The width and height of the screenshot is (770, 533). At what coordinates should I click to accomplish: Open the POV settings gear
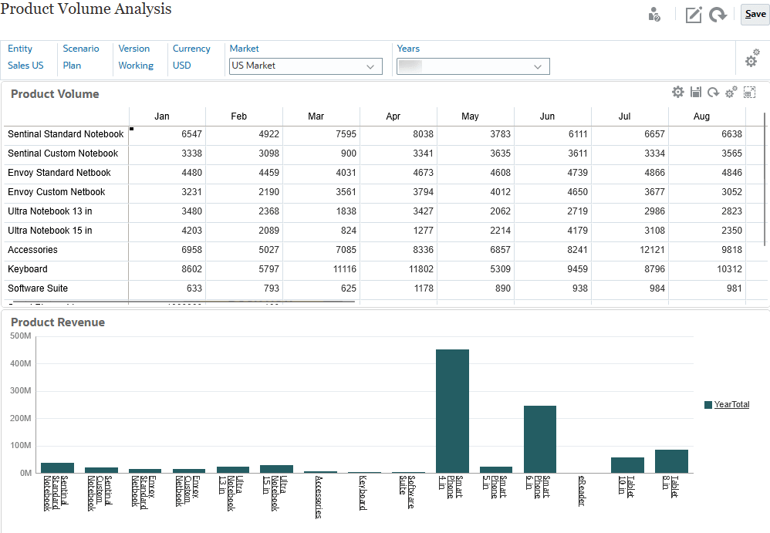point(751,58)
